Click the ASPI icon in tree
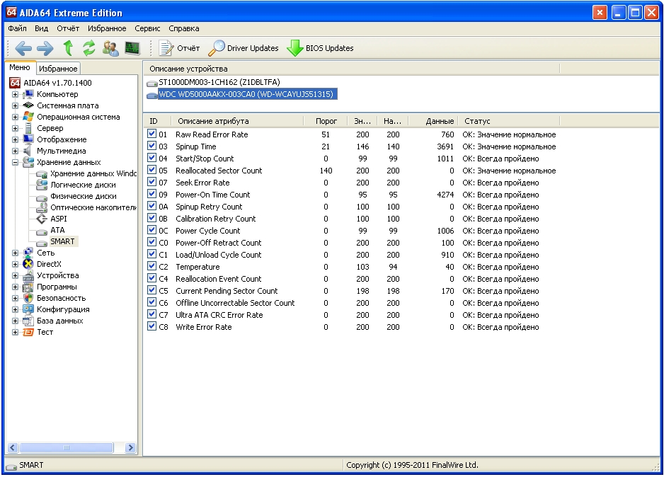The width and height of the screenshot is (664, 477). (42, 219)
